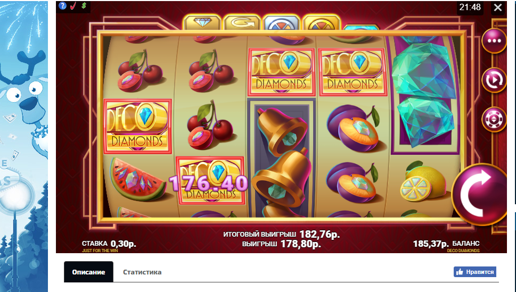Select the respin arrow icon on top bar
This screenshot has height=292, width=516.
(x=242, y=23)
